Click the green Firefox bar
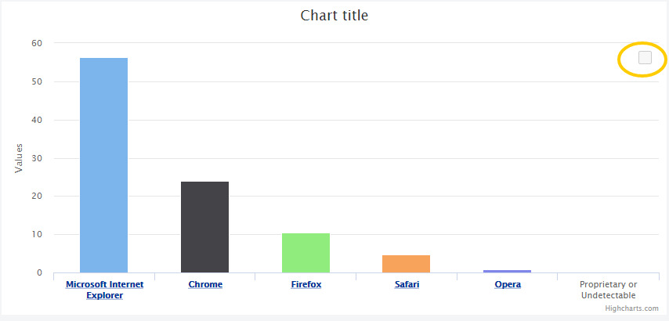The height and width of the screenshot is (321, 669). click(x=306, y=253)
